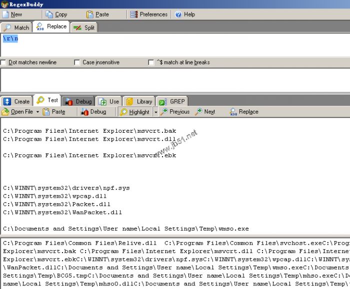This screenshot has width=350, height=289.
Task: Open the Help question mark icon
Action: (x=178, y=14)
